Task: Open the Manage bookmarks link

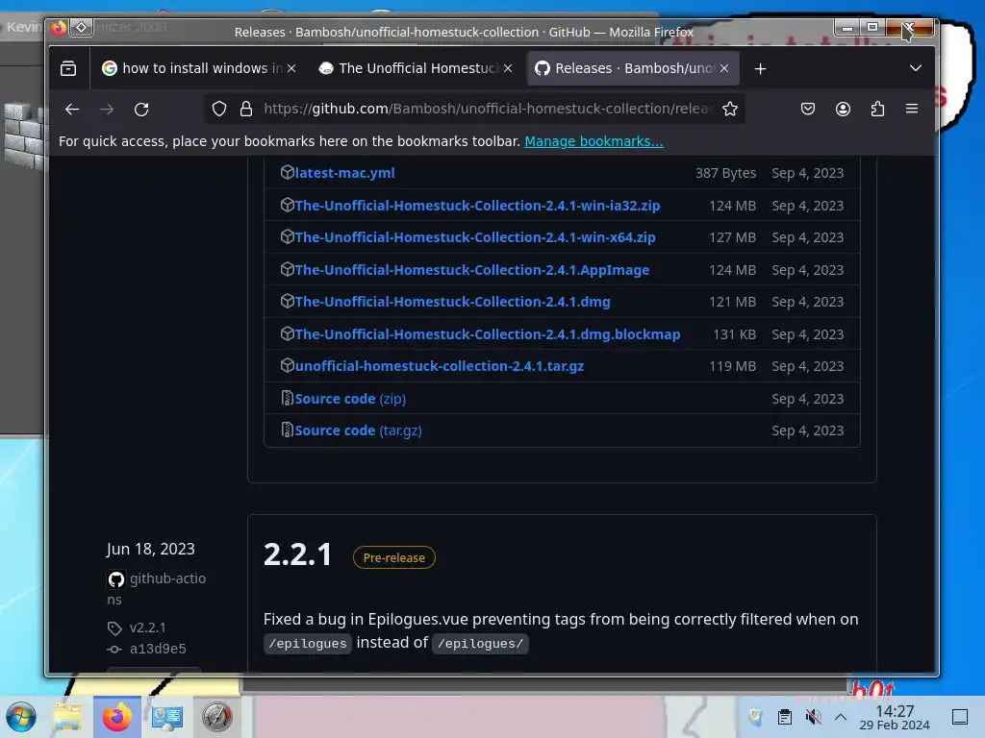Action: (594, 142)
